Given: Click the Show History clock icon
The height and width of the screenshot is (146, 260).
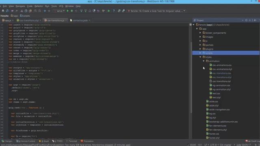Looking at the screenshot, I should point(94,11).
